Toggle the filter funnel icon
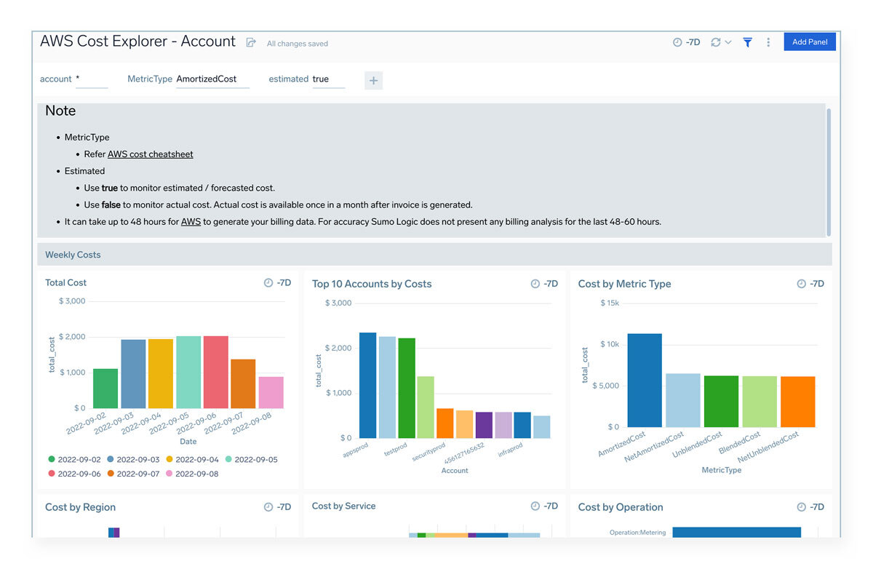873x569 pixels. coord(747,43)
